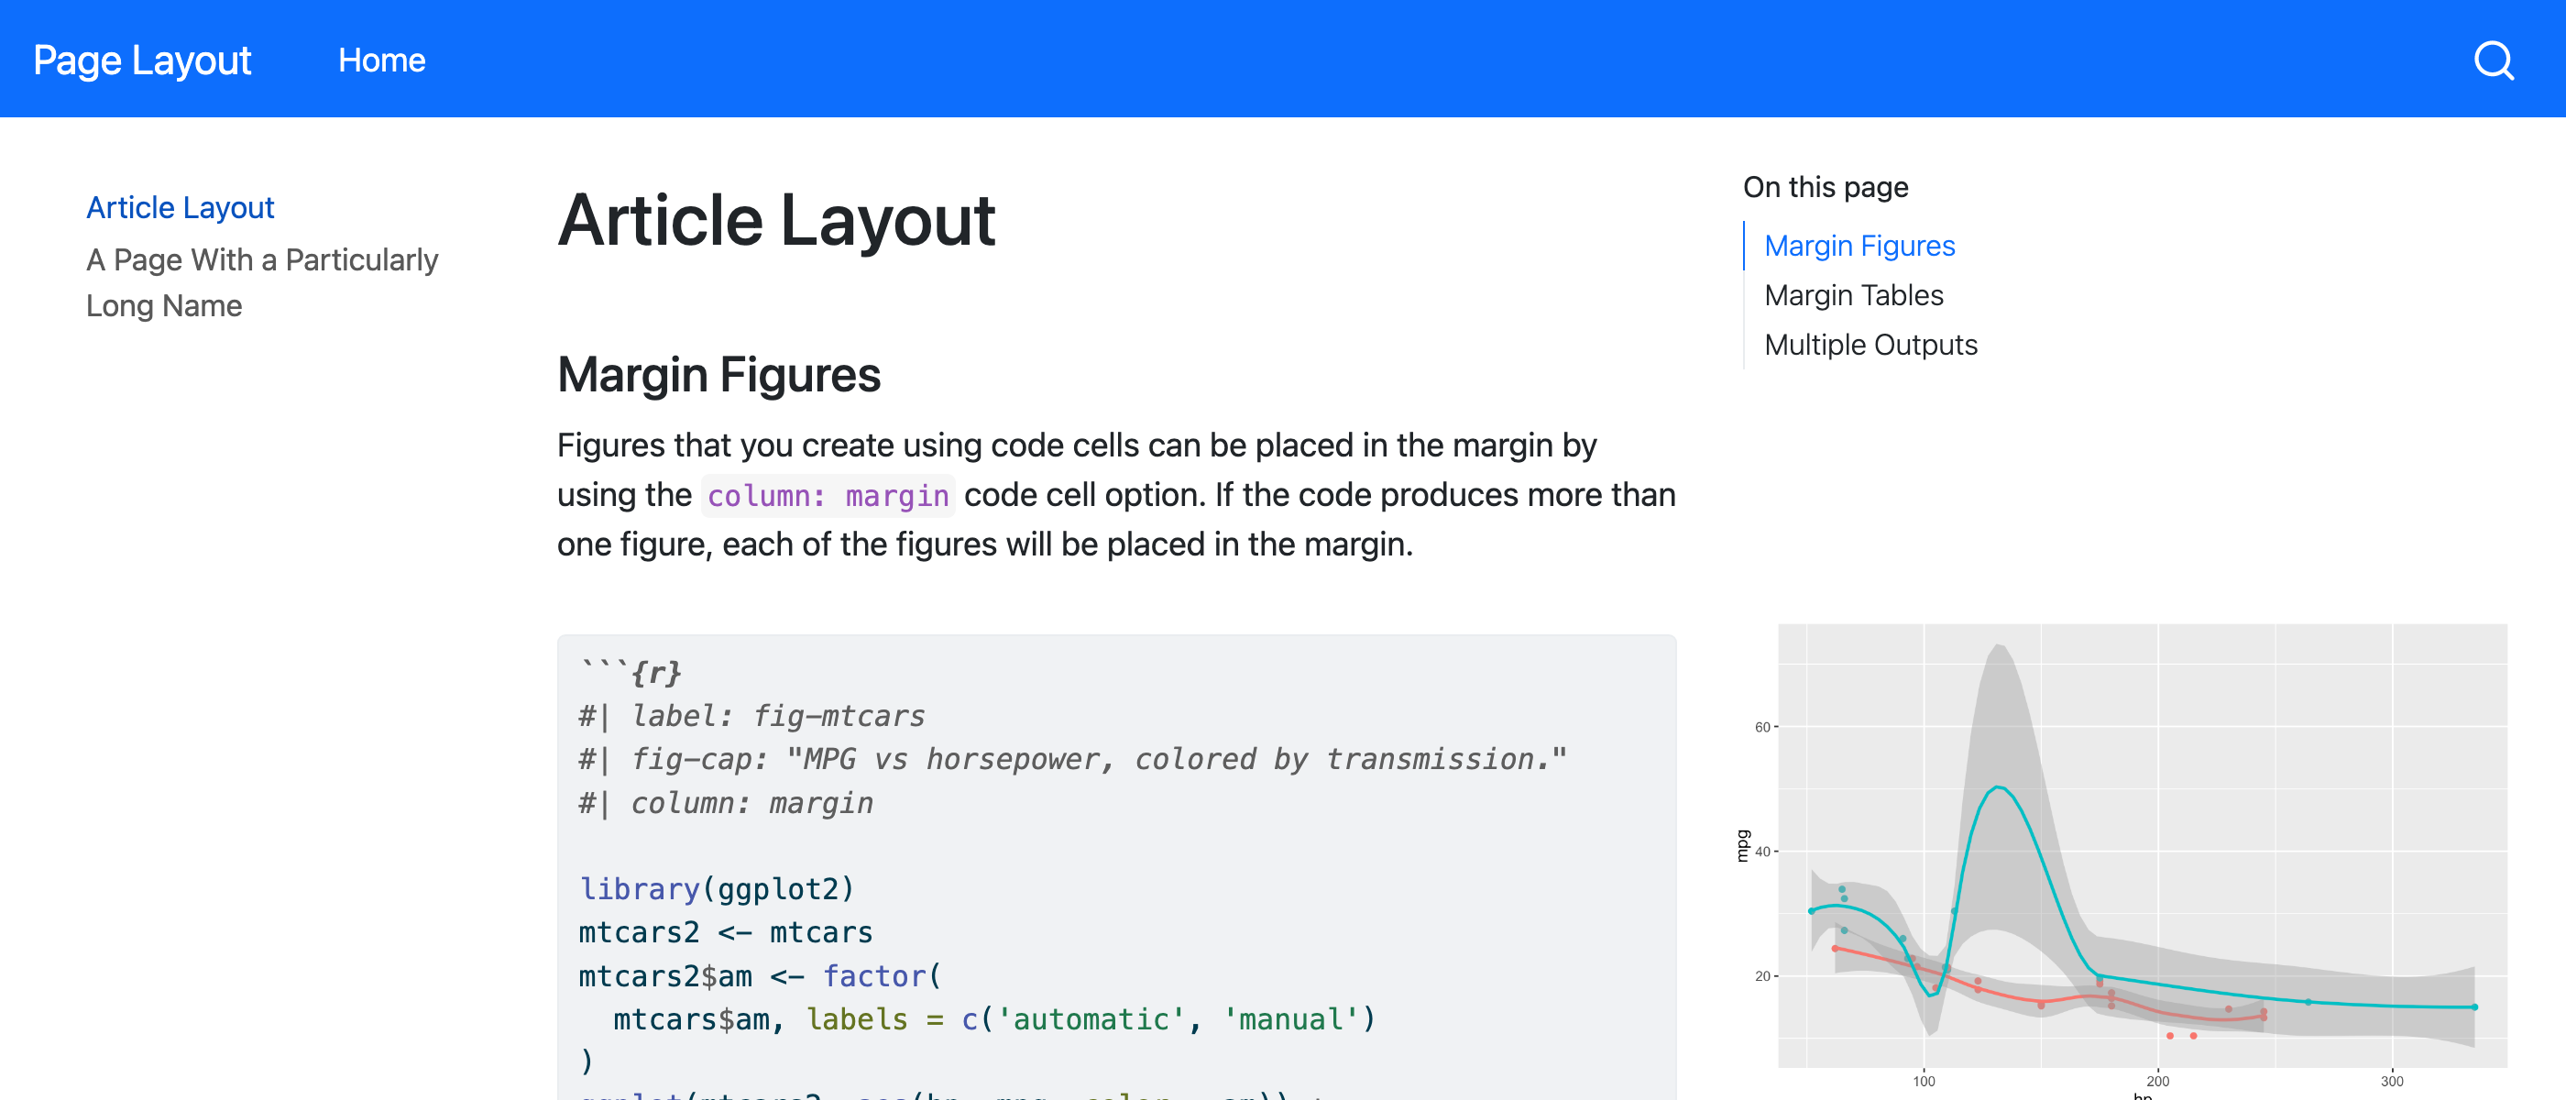Click the Article Layout page heading
2566x1100 pixels.
tap(776, 221)
